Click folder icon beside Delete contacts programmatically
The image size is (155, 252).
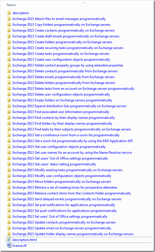click(x=9, y=71)
